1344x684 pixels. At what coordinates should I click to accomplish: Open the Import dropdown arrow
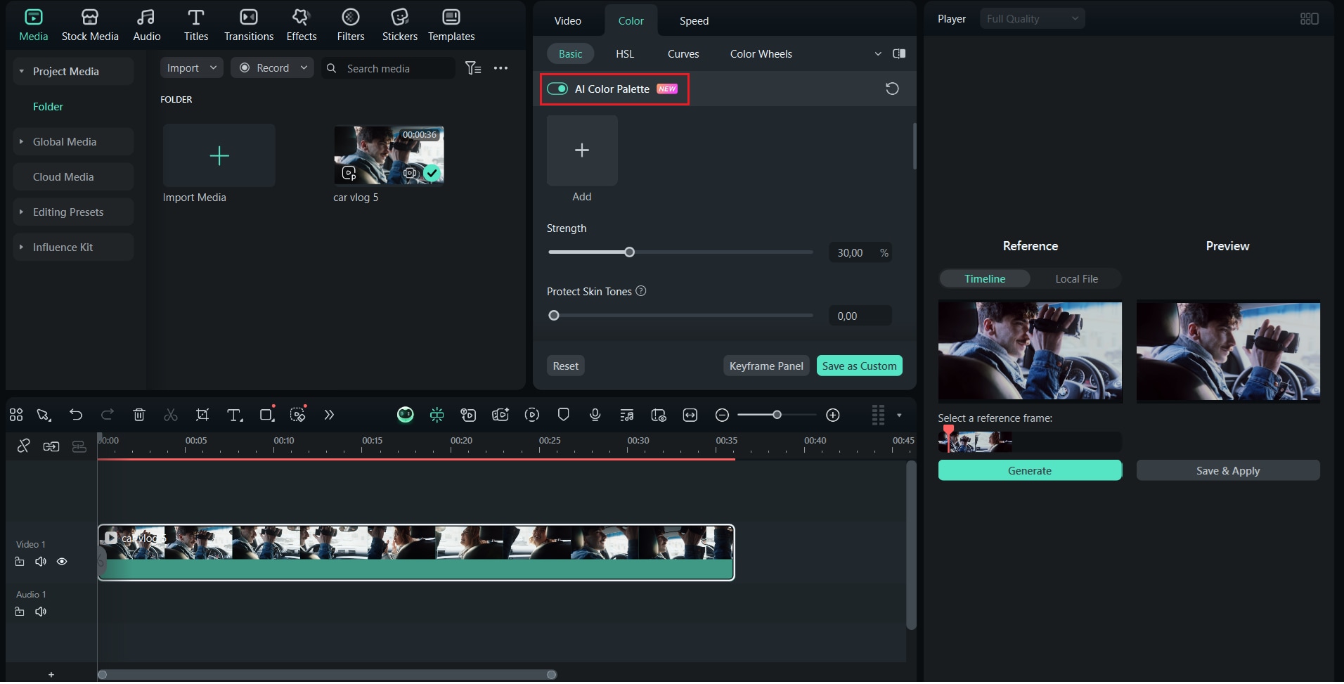pyautogui.click(x=212, y=67)
